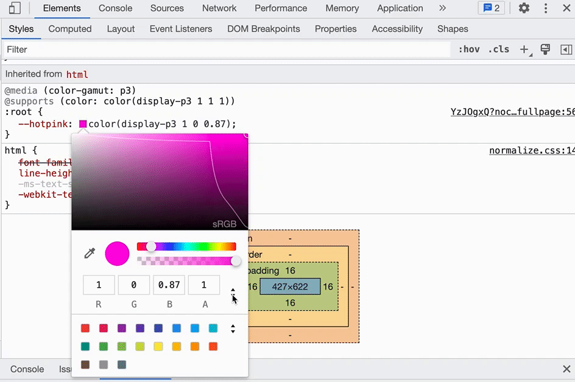Open the normalize.css source link

click(532, 150)
